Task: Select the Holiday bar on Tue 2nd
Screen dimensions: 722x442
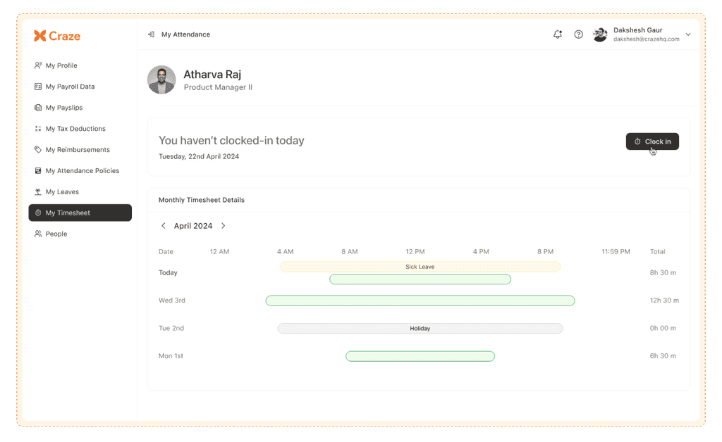Action: click(420, 328)
